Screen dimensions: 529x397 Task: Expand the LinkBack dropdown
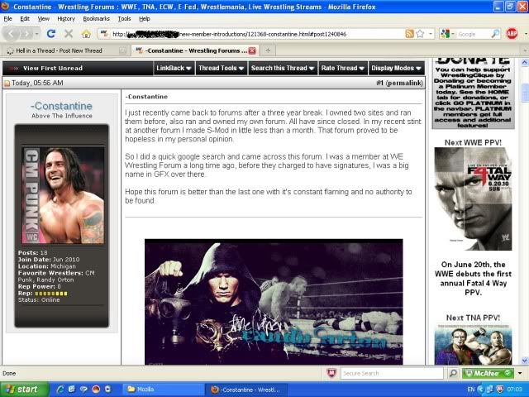[174, 68]
